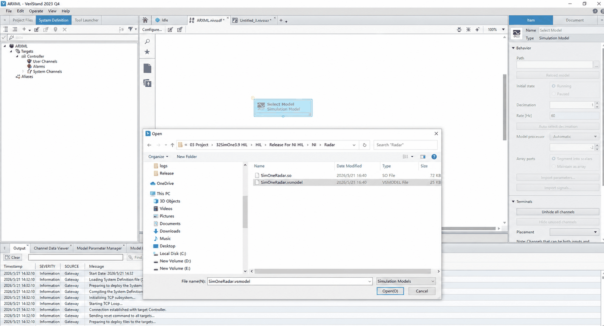Viewport: 604px width, 326px height.
Task: Open the Simulation Models file type dropdown
Action: [406, 281]
